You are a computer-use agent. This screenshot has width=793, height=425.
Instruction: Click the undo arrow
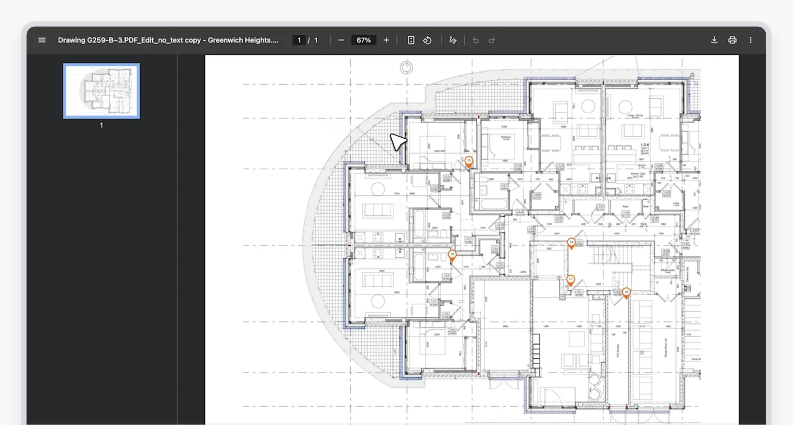[476, 40]
